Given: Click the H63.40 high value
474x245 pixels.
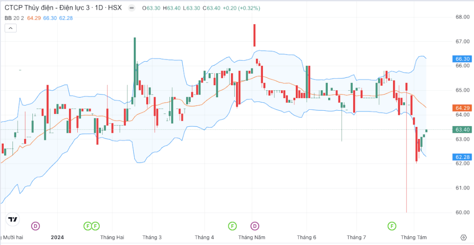Looking at the screenshot, I should point(172,8).
